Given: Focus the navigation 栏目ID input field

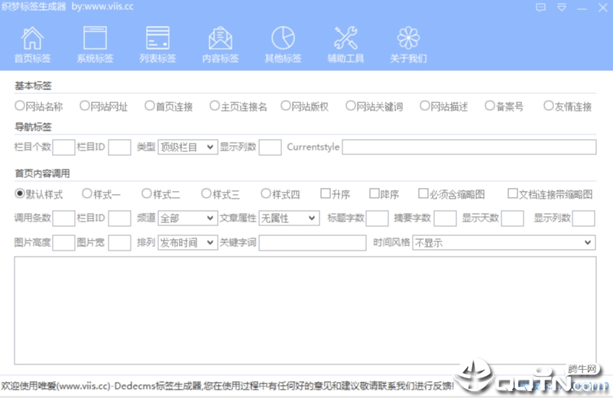Looking at the screenshot, I should [x=120, y=147].
